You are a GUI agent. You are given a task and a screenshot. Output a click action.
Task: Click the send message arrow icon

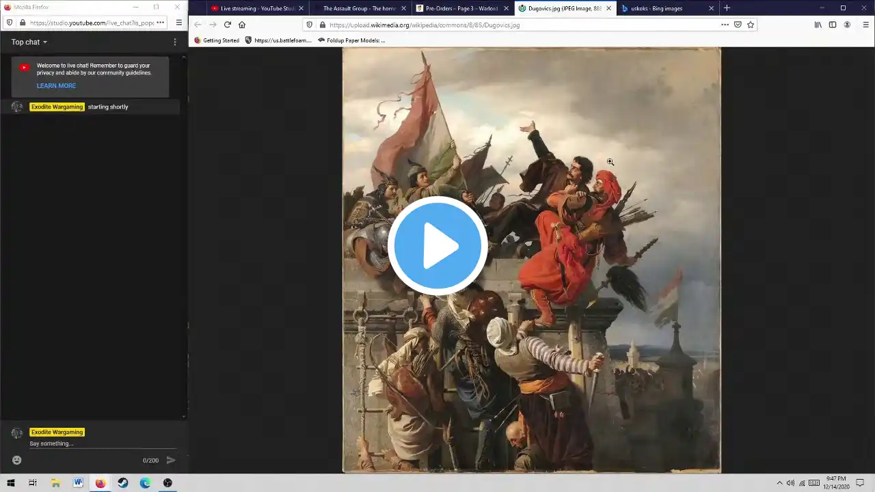coord(171,461)
